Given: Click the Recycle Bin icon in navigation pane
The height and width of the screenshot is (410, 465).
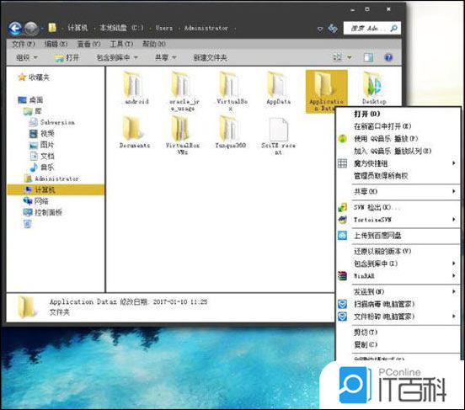Looking at the screenshot, I should click(28, 224).
